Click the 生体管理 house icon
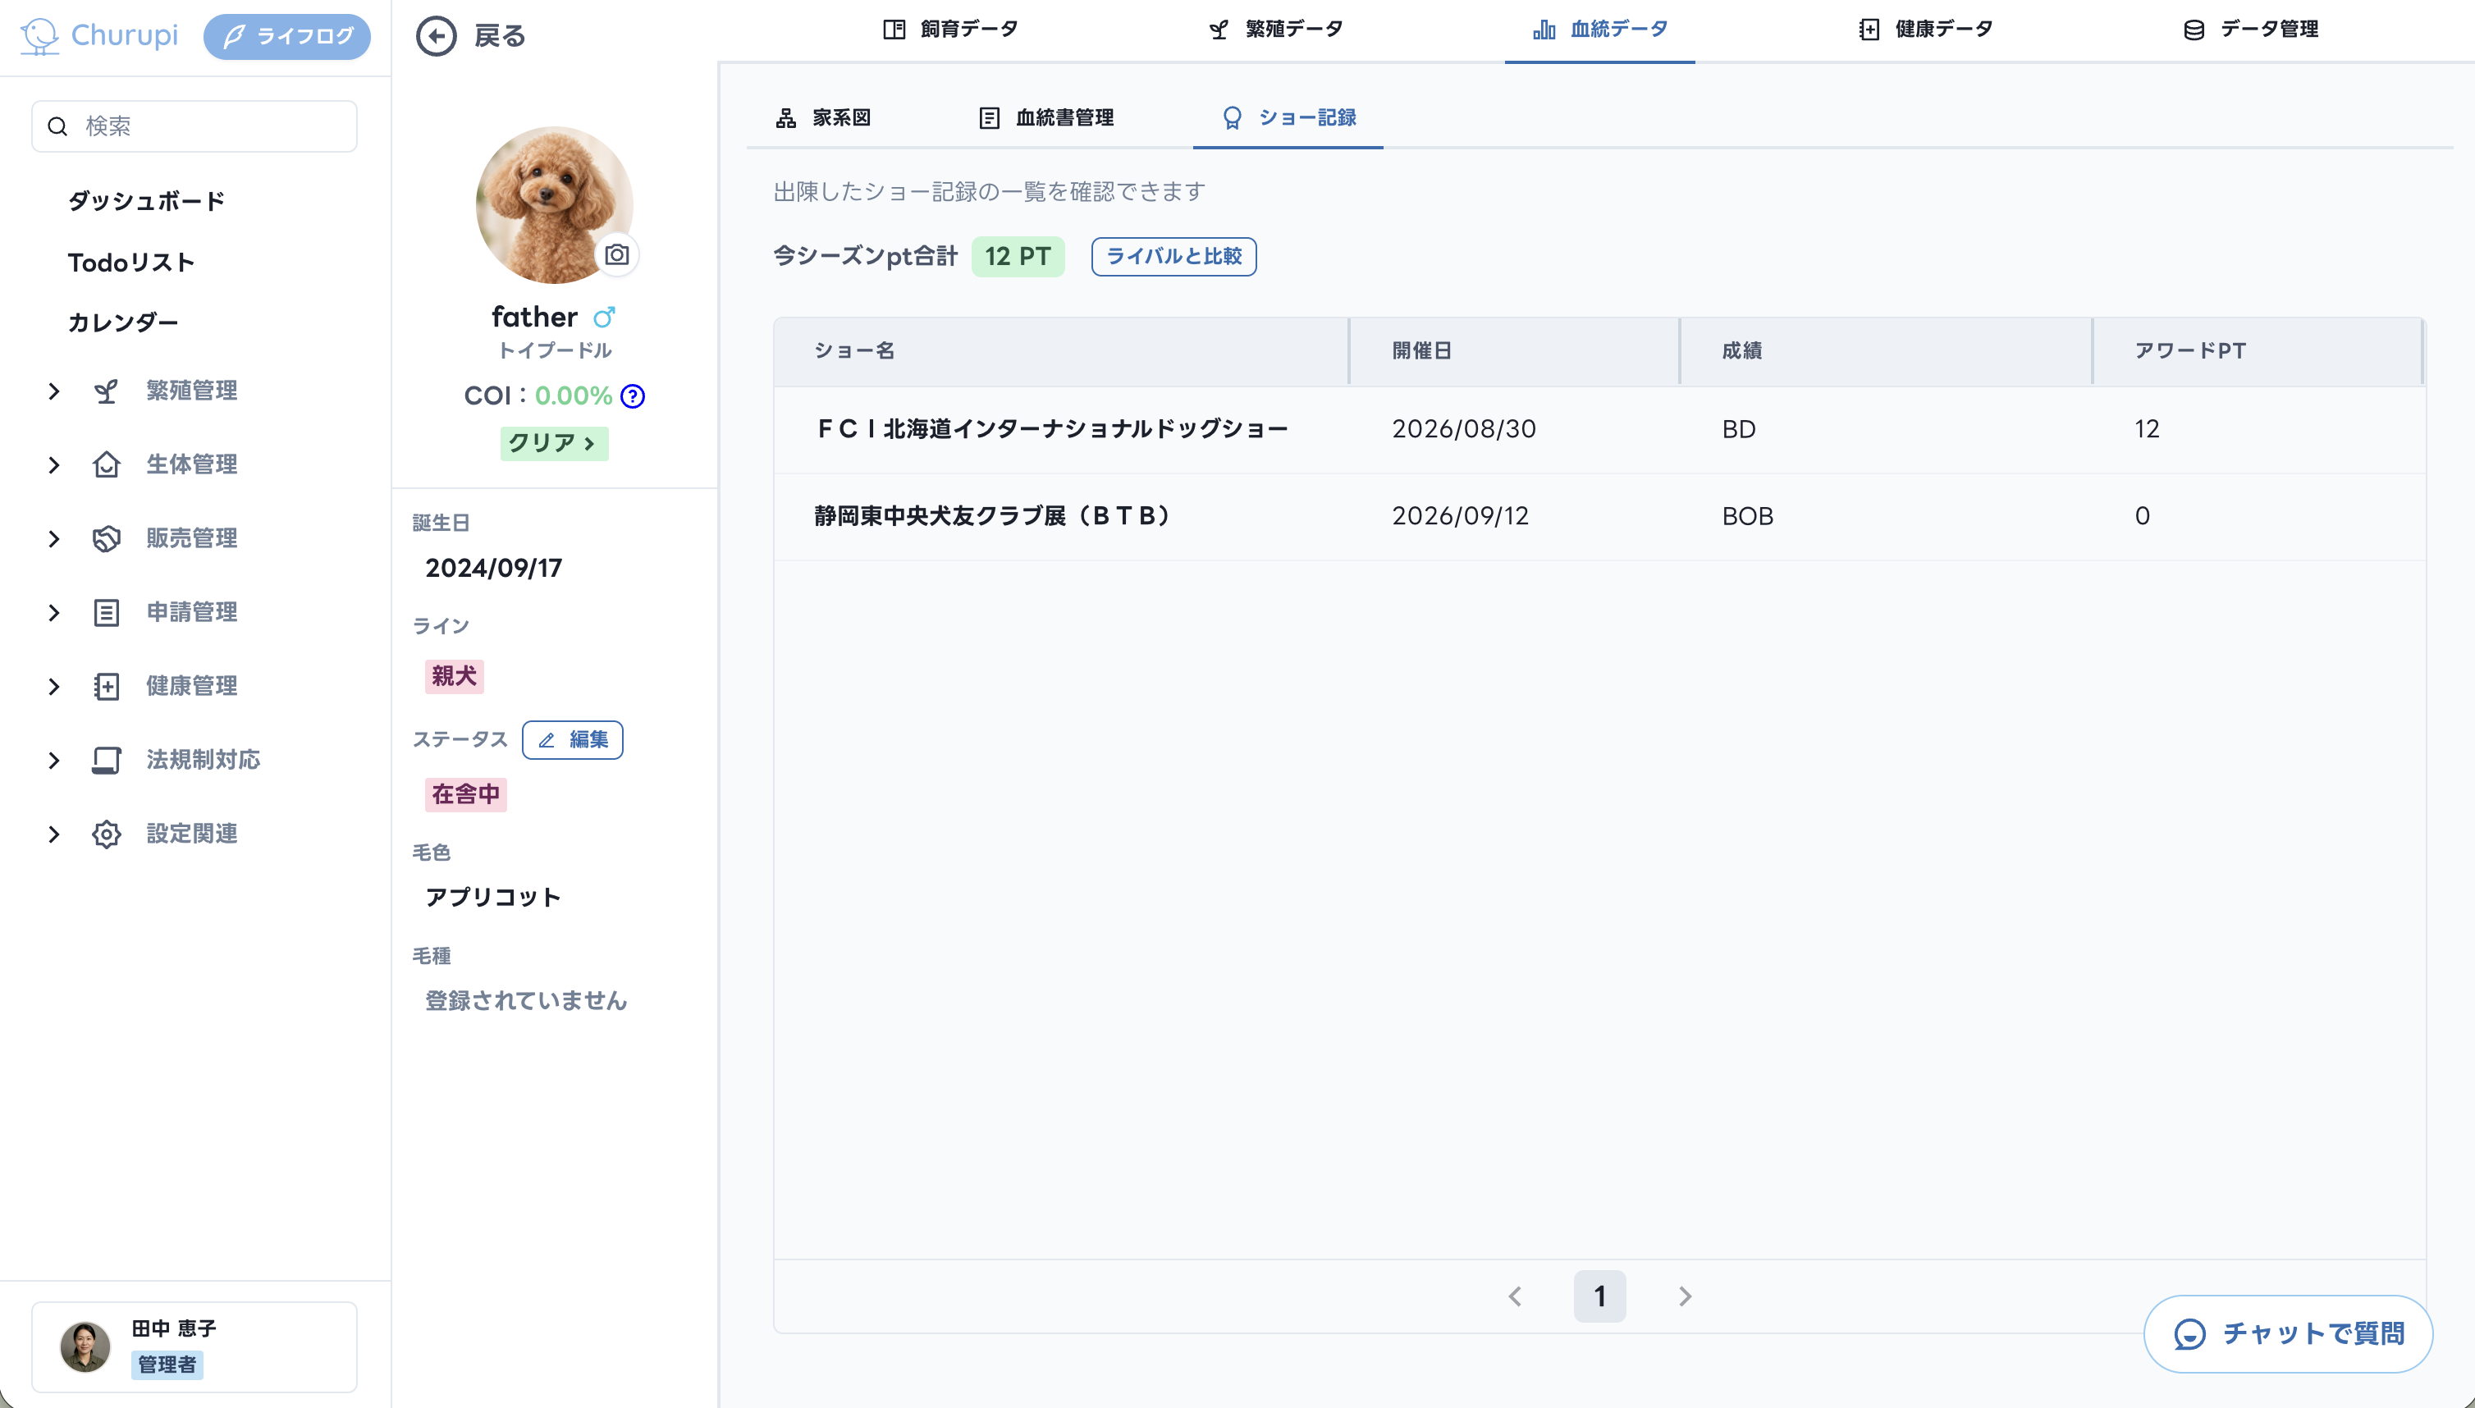 107,464
